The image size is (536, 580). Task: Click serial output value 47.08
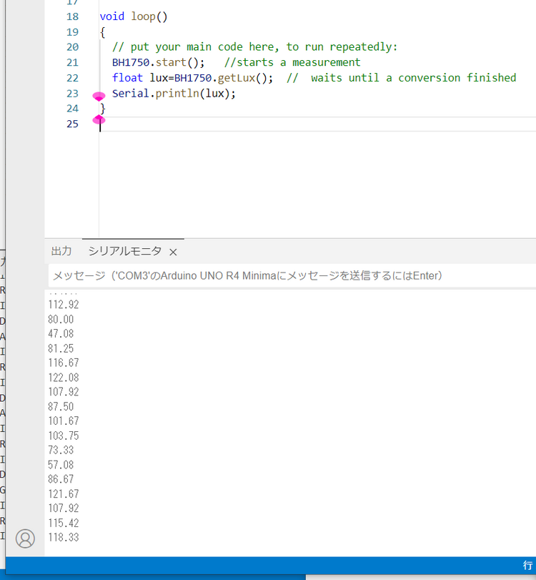coord(61,333)
